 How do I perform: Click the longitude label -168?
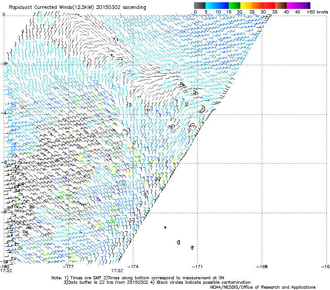coord(262,267)
